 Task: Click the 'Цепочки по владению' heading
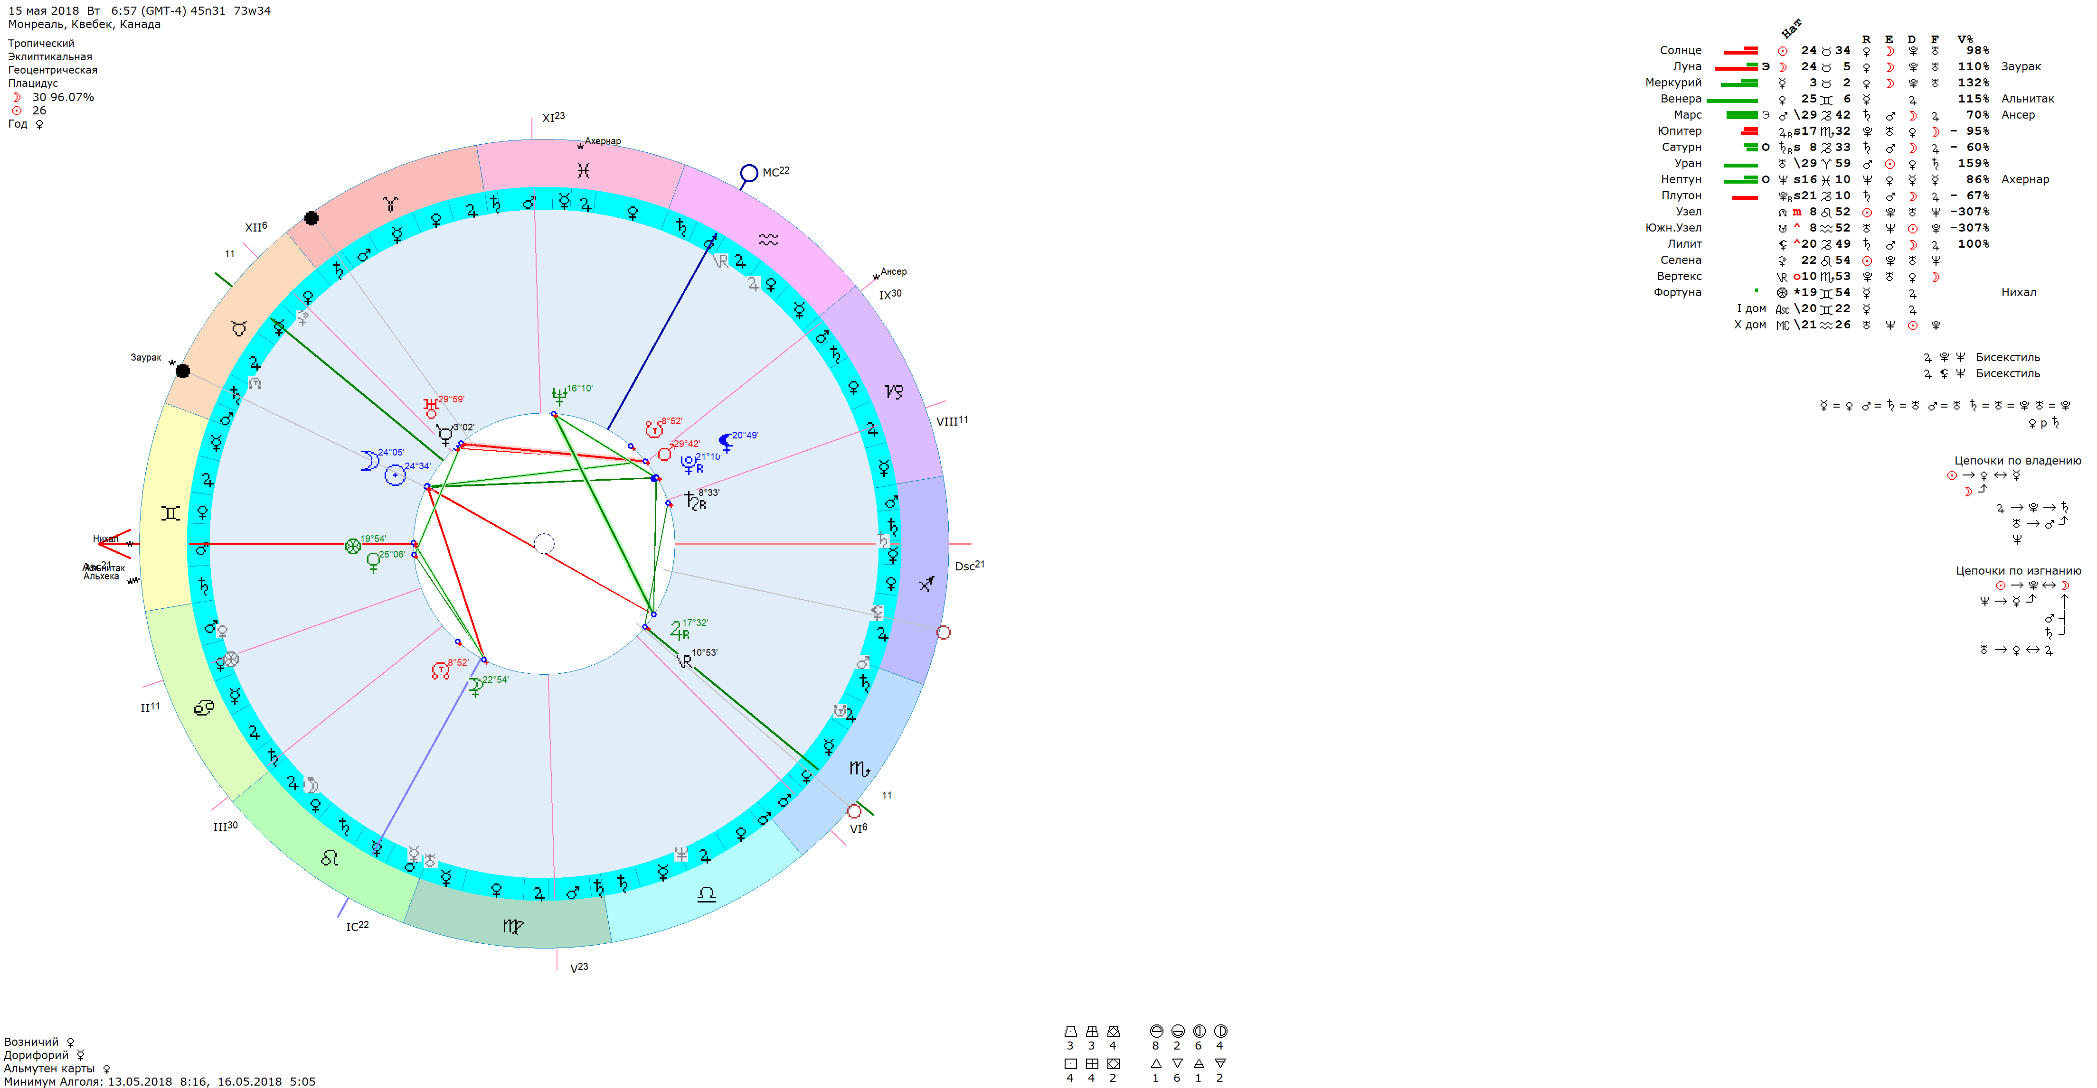(x=2017, y=461)
